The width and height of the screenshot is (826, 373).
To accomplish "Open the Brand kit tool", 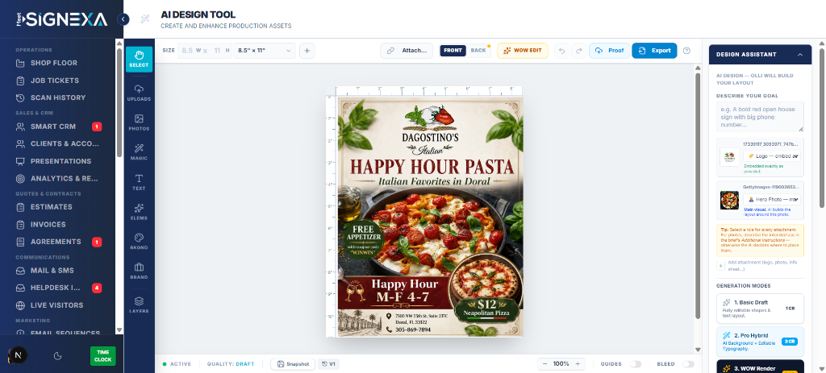I will pos(139,271).
